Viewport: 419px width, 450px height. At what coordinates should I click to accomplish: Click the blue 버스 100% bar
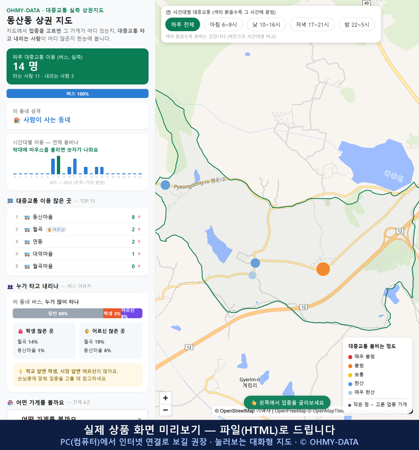77,94
